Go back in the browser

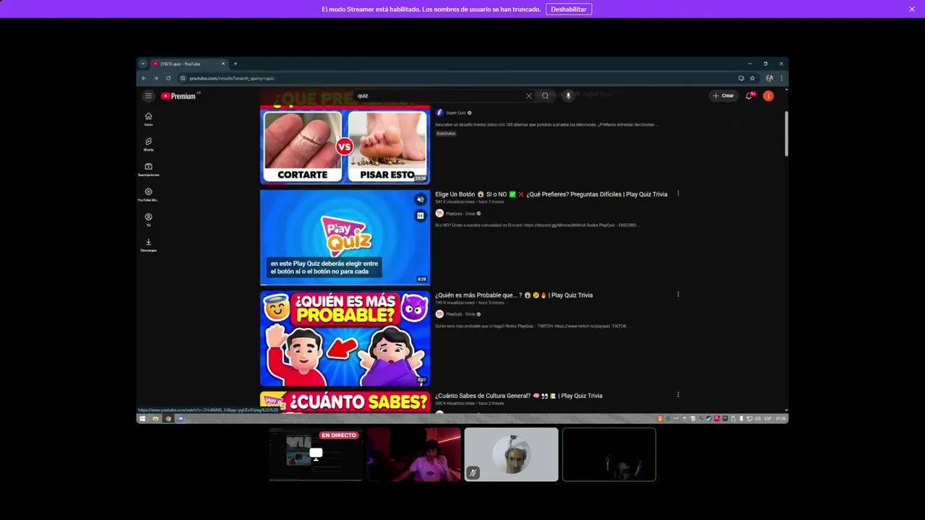(x=144, y=78)
